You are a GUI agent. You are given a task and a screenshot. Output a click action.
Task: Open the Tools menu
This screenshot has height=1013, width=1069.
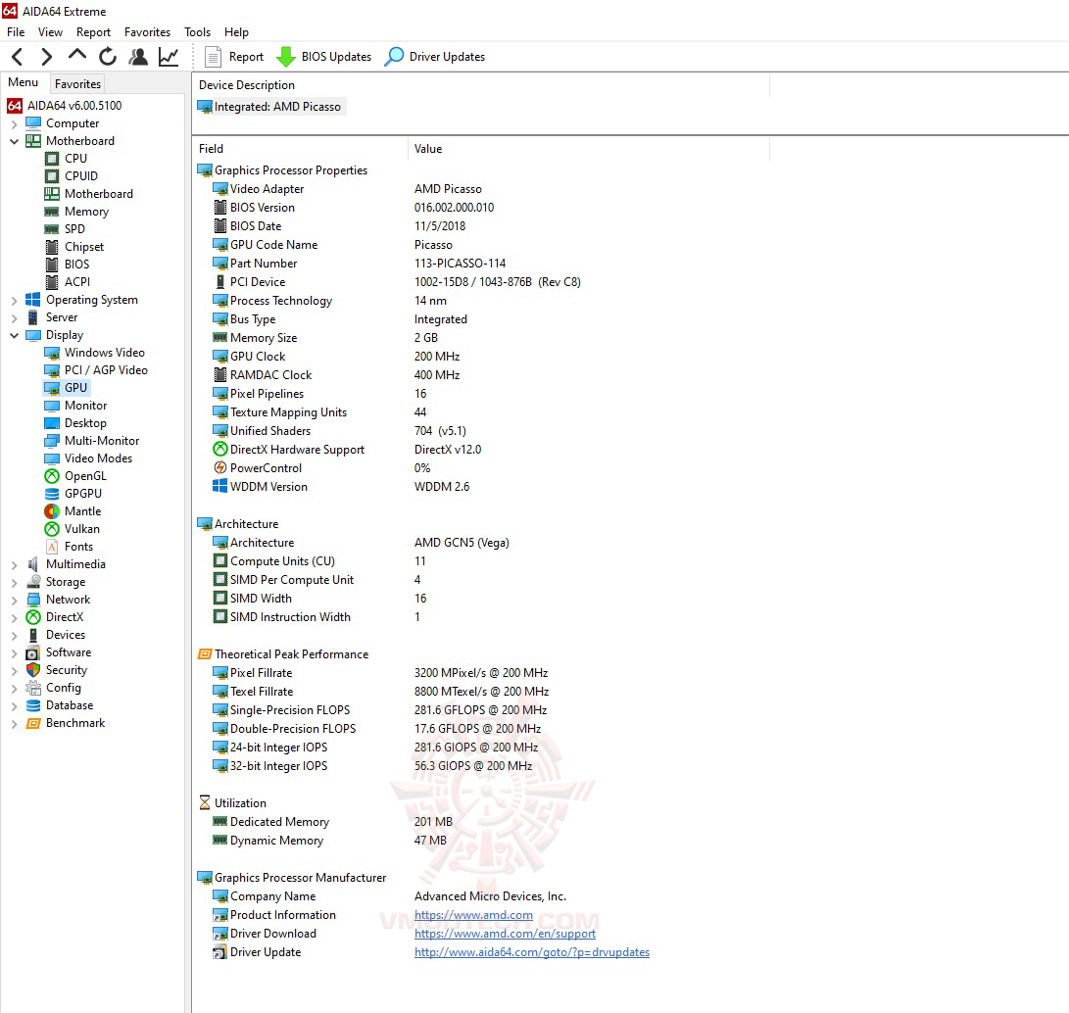coord(198,32)
